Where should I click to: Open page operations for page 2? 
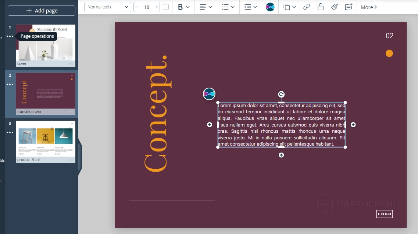pyautogui.click(x=10, y=84)
